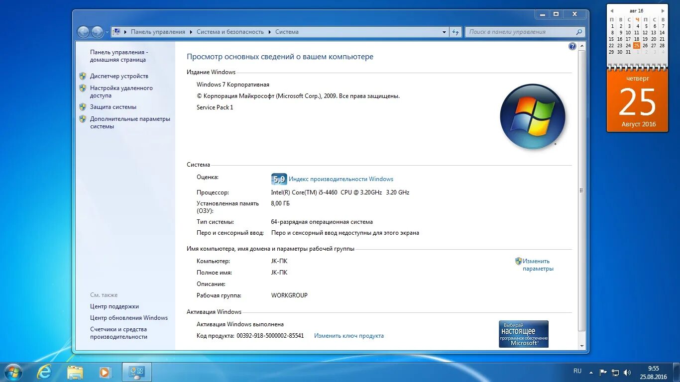Go to next month in calendar gadget
The width and height of the screenshot is (680, 382).
pos(663,11)
